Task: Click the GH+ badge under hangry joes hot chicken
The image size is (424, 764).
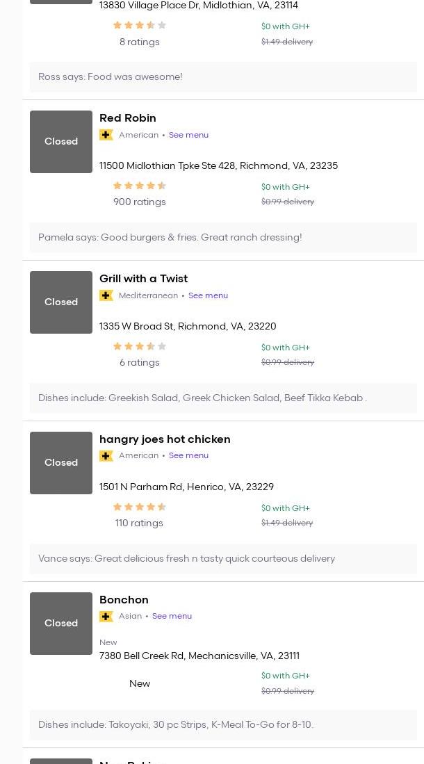Action: pyautogui.click(x=106, y=456)
